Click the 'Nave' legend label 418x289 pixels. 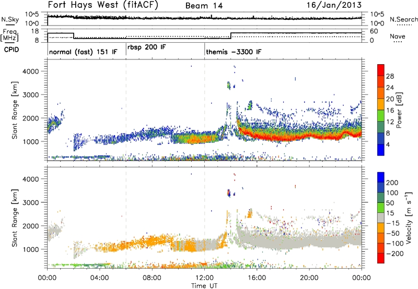[397, 37]
